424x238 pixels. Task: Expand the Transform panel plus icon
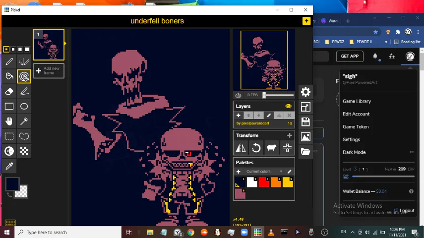289,135
